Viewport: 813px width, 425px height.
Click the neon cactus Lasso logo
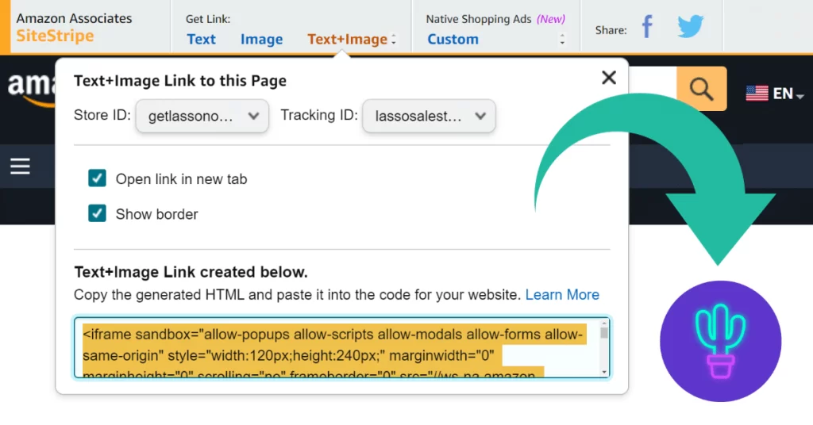coord(720,341)
